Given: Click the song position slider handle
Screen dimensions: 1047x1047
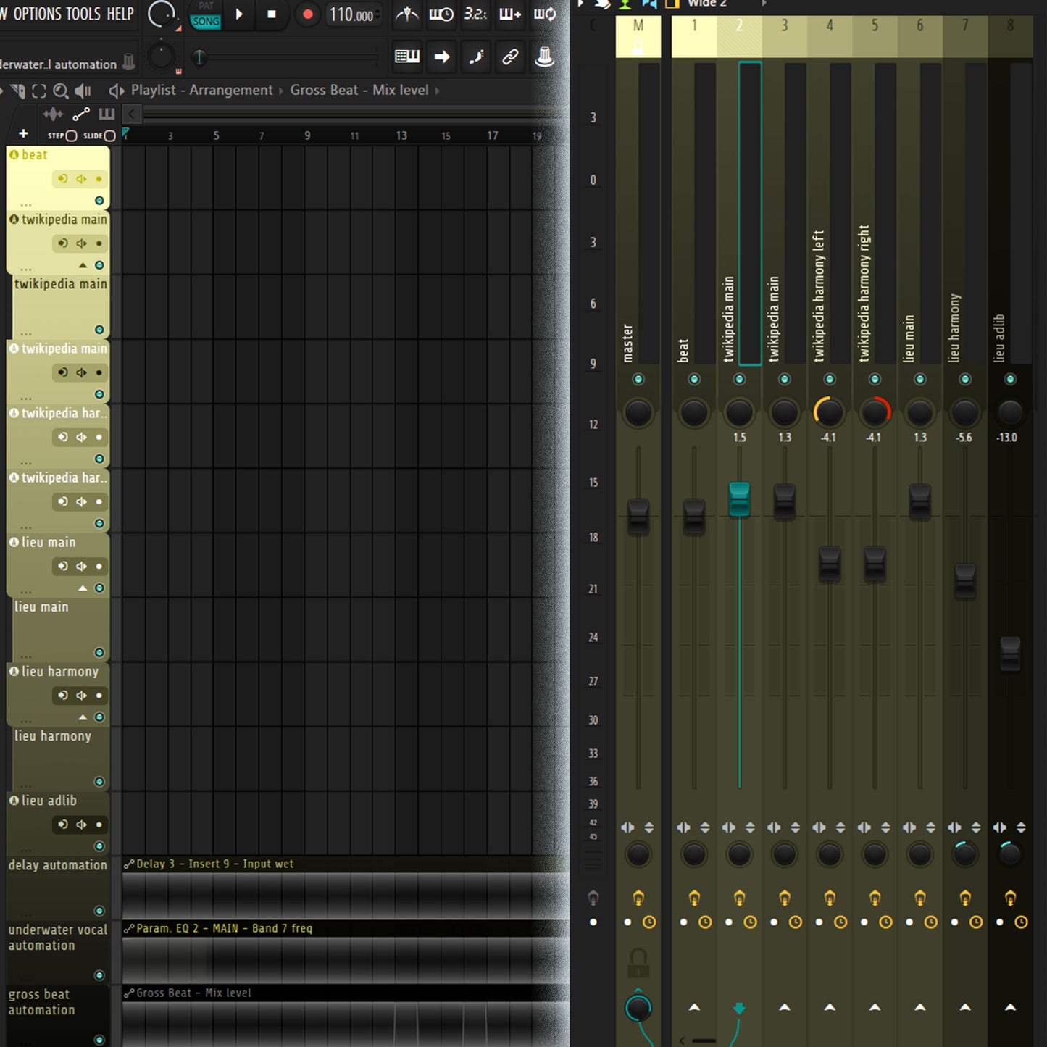Looking at the screenshot, I should (199, 57).
